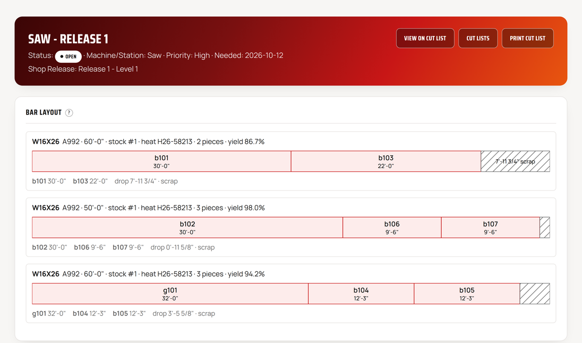Select the b102 30'-0" bar segment
This screenshot has height=343, width=582.
pyautogui.click(x=187, y=228)
